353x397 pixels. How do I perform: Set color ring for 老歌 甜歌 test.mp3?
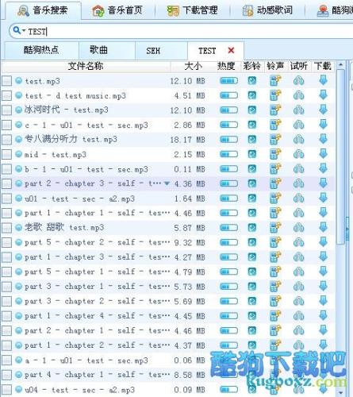pyautogui.click(x=251, y=227)
